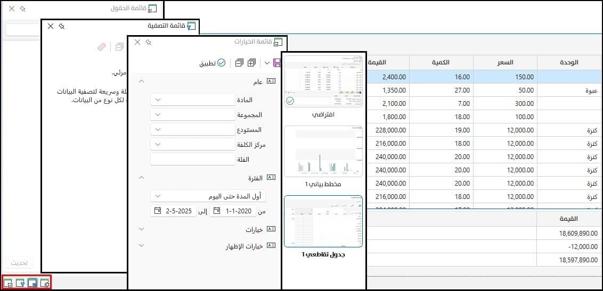Close the قائمة التصفية panel

(51, 26)
